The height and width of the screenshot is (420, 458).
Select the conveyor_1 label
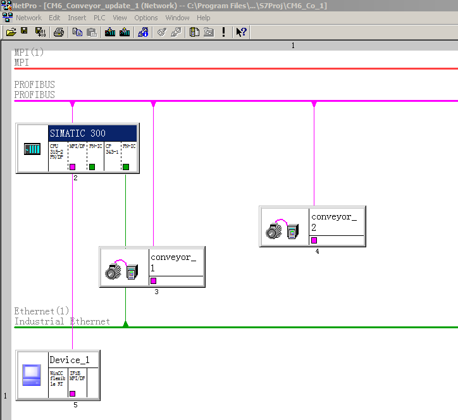(x=173, y=262)
